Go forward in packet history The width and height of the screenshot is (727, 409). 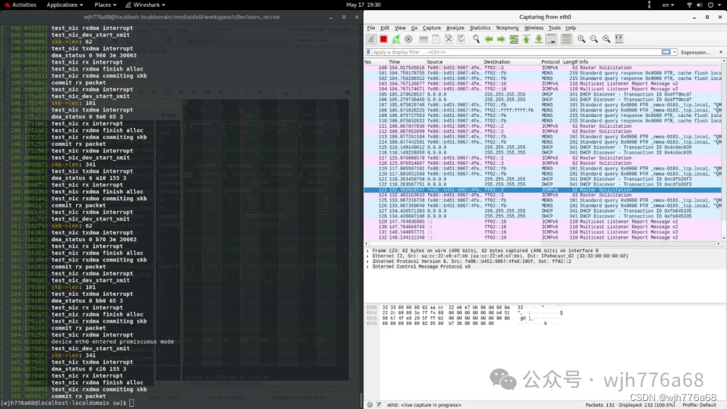(501, 40)
